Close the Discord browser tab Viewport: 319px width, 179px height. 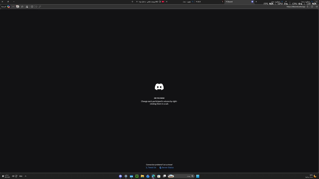coord(226,2)
